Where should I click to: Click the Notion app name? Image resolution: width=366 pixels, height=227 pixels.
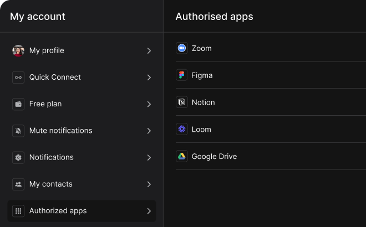pyautogui.click(x=204, y=102)
